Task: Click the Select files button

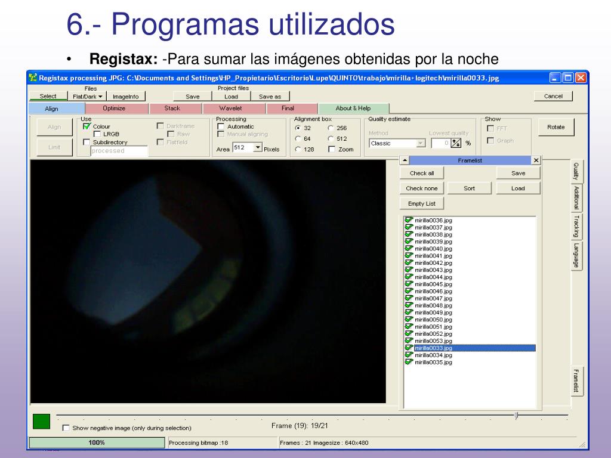Action: pyautogui.click(x=48, y=96)
